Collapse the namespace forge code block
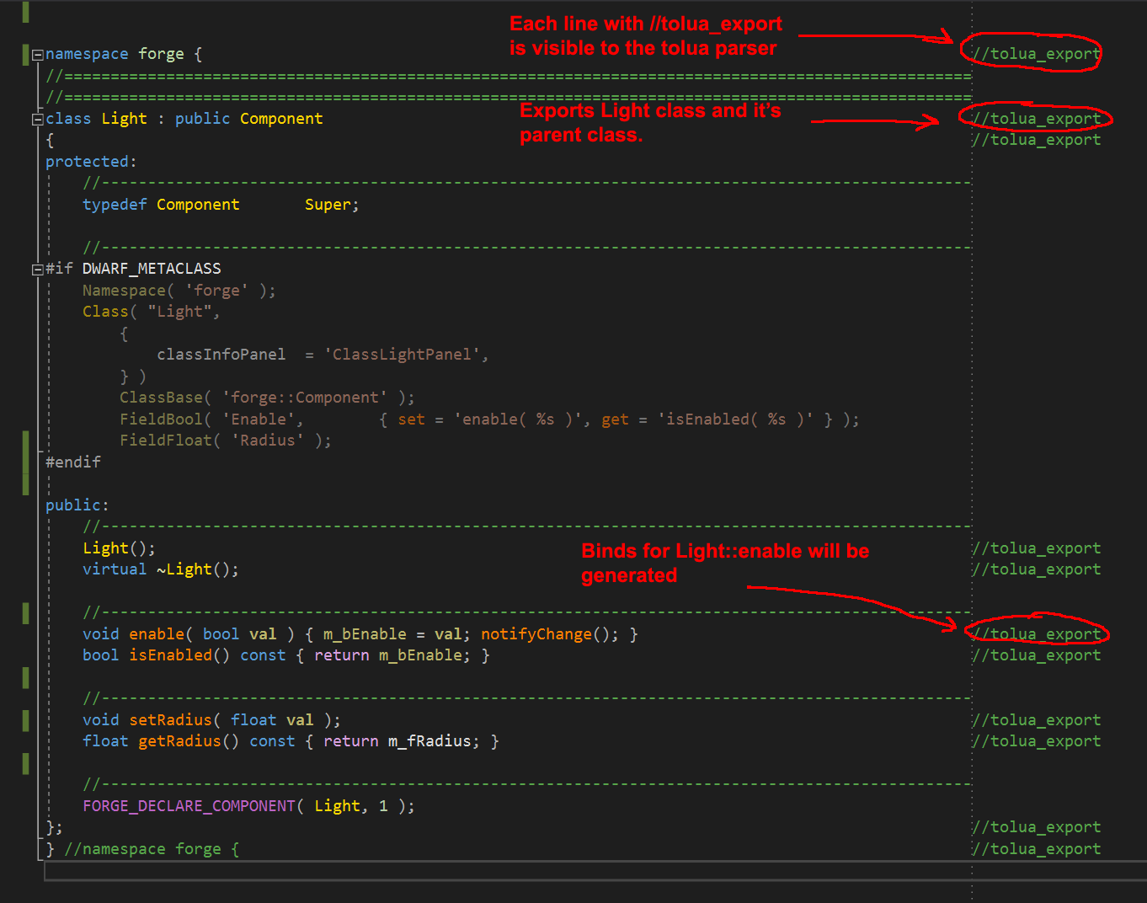The height and width of the screenshot is (903, 1147). [x=37, y=55]
